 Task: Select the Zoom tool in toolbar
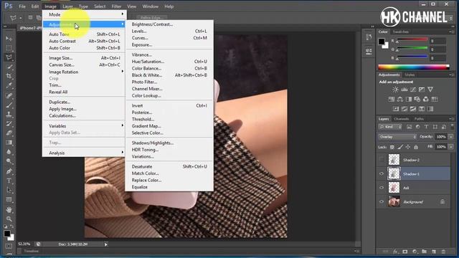tap(9, 219)
